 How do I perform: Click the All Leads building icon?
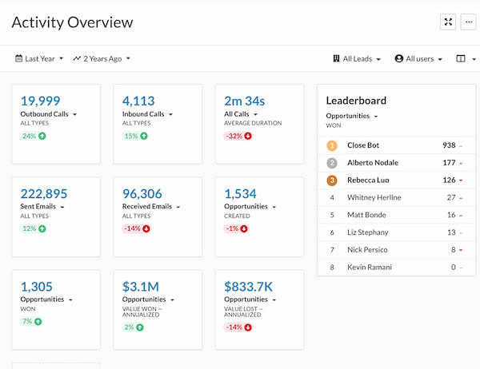[x=336, y=58]
